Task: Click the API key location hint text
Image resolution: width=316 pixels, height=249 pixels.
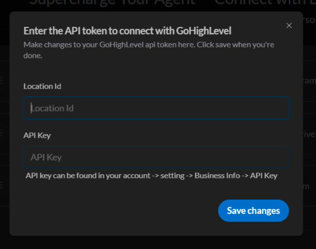Action: click(151, 175)
